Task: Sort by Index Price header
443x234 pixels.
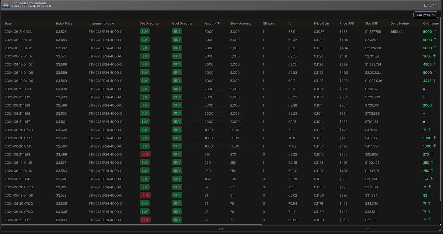Action: tap(64, 23)
